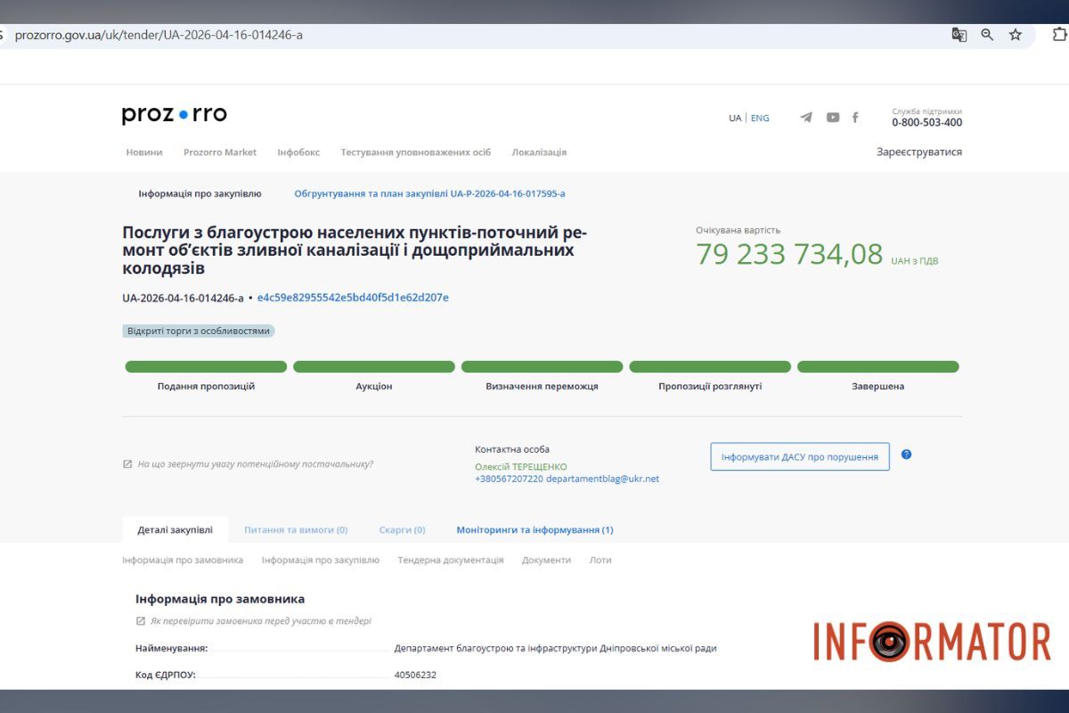
Task: Click tender ID UA-2026-04-16-014246-a text
Action: point(183,298)
